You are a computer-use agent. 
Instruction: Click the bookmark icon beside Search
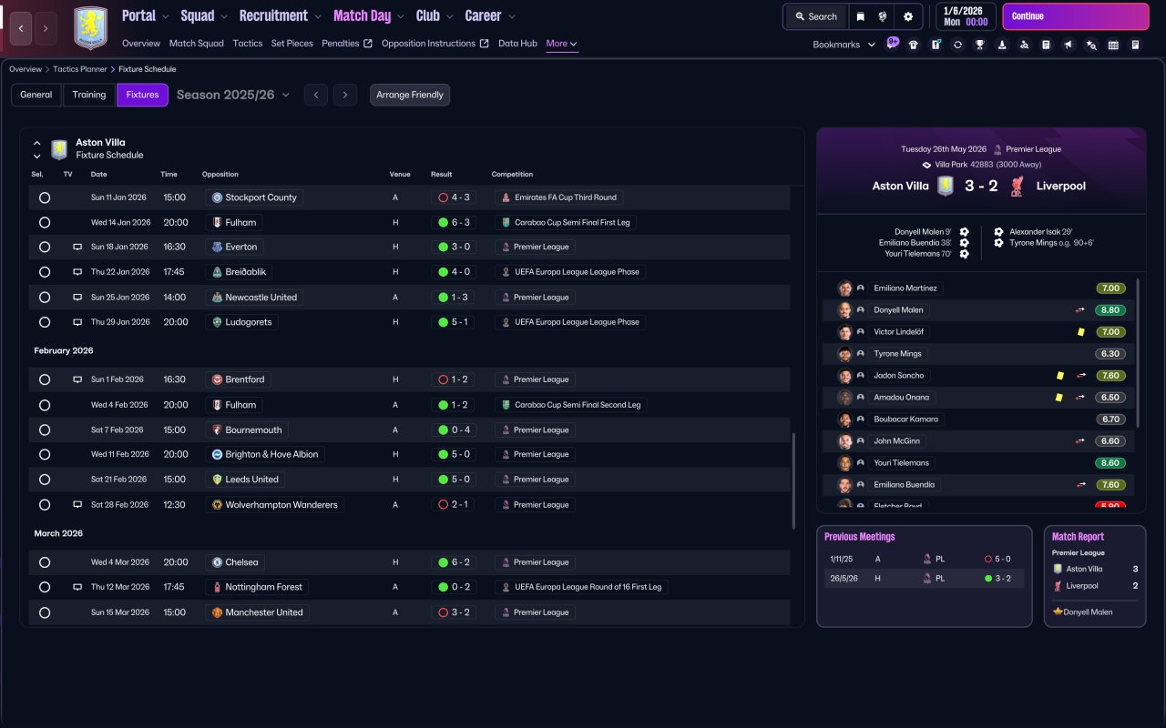859,16
